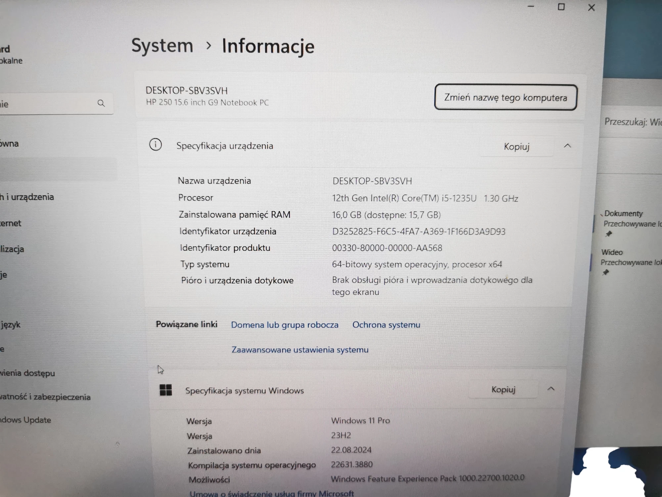This screenshot has height=497, width=662.
Task: Minimize the Settings window
Action: 531,7
